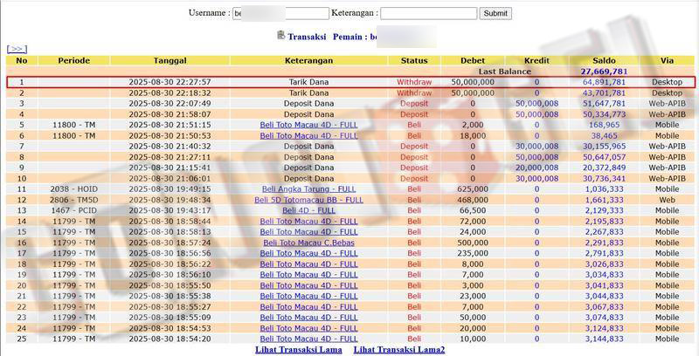Click the Transaksi document icon
Screen dimensions: 699x356
tap(280, 36)
